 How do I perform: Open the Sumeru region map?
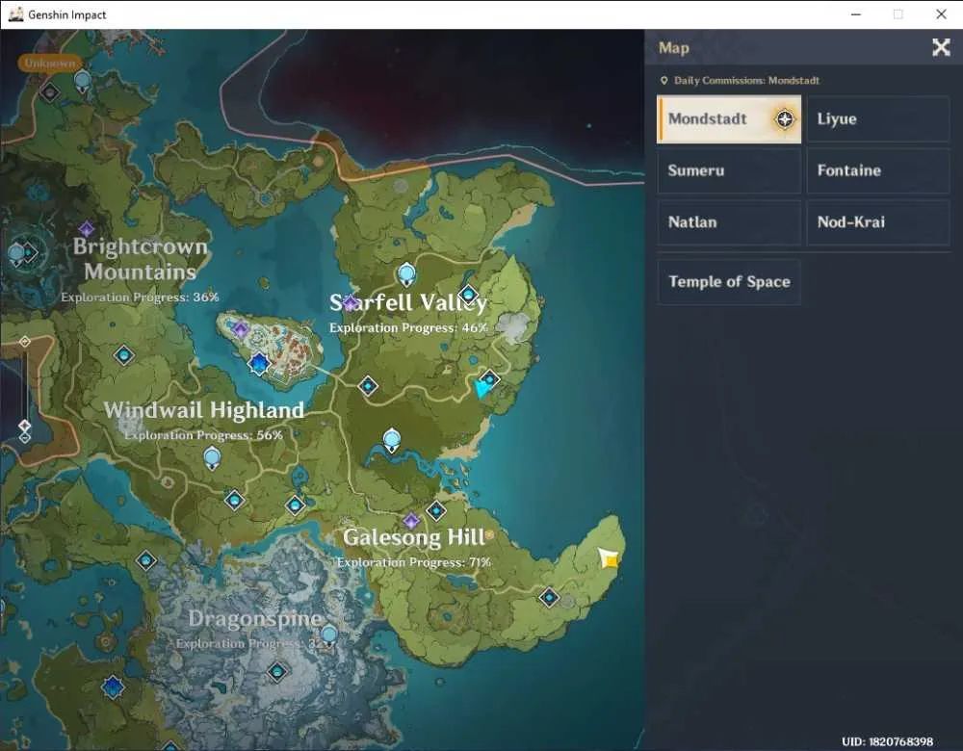(x=729, y=170)
